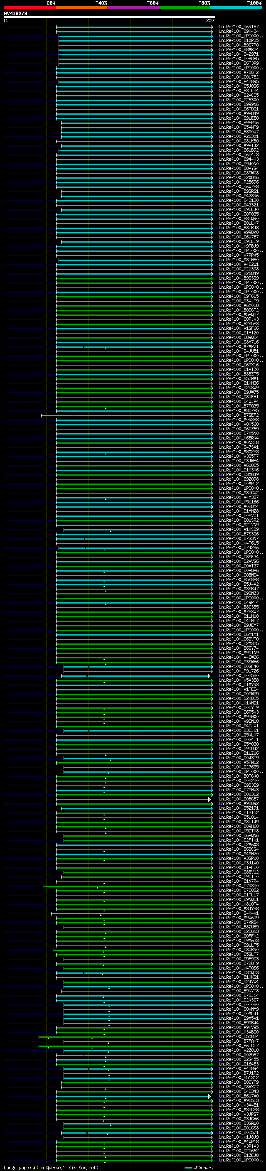Select the UniRef100_C5J0G6 label
This screenshot has height=1171, width=266.
pyautogui.click(x=238, y=86)
